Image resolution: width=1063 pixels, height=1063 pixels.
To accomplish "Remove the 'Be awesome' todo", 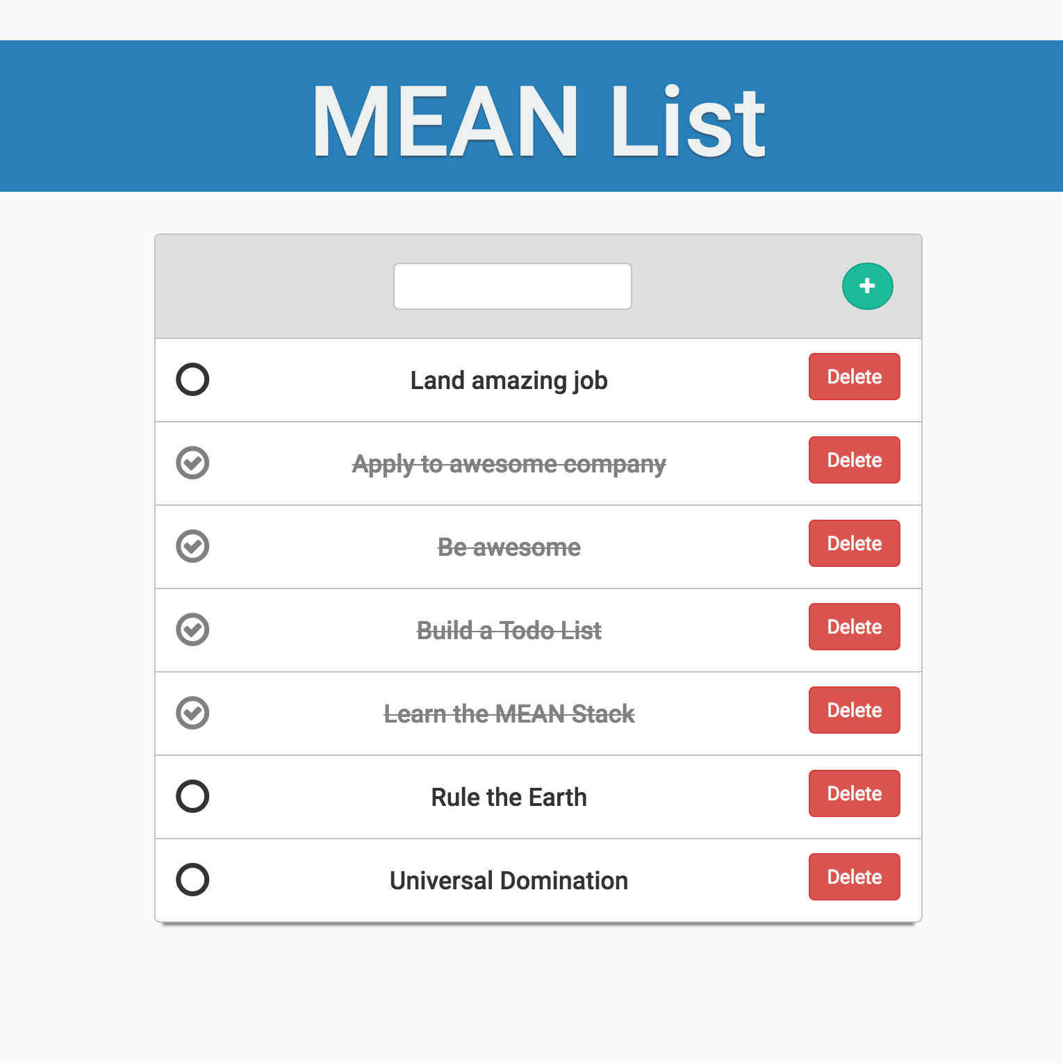I will pos(855,543).
